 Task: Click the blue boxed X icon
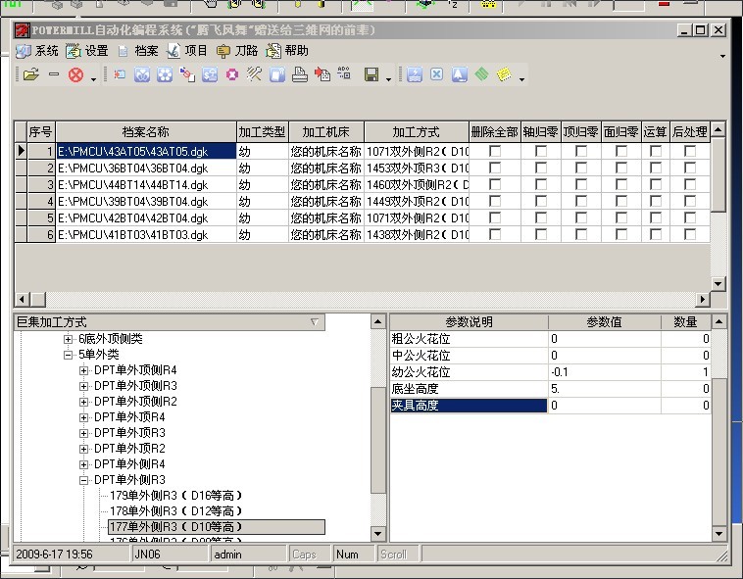point(436,74)
